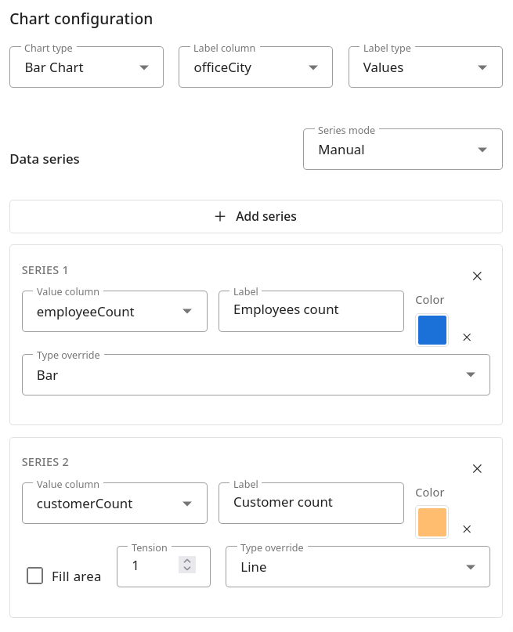The width and height of the screenshot is (513, 632).
Task: Enable the Fill area checkbox
Action: click(x=35, y=576)
